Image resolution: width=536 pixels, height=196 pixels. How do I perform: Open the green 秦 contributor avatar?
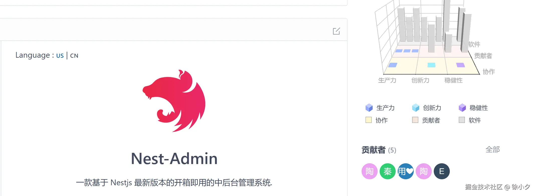(387, 171)
